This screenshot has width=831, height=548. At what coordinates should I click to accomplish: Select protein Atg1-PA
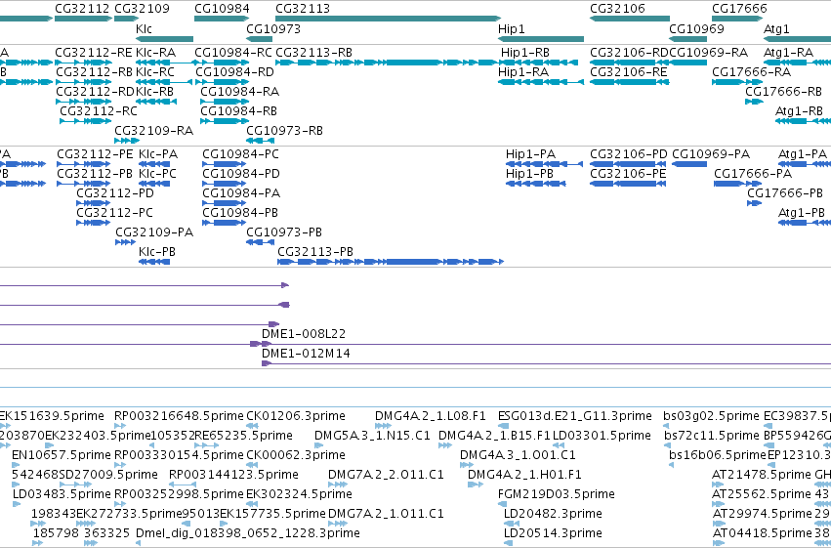point(803,154)
